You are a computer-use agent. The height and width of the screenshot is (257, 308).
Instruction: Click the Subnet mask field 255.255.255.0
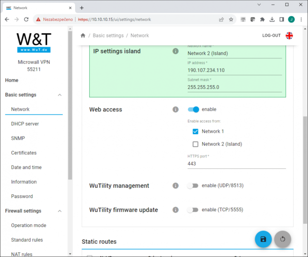[234, 87]
